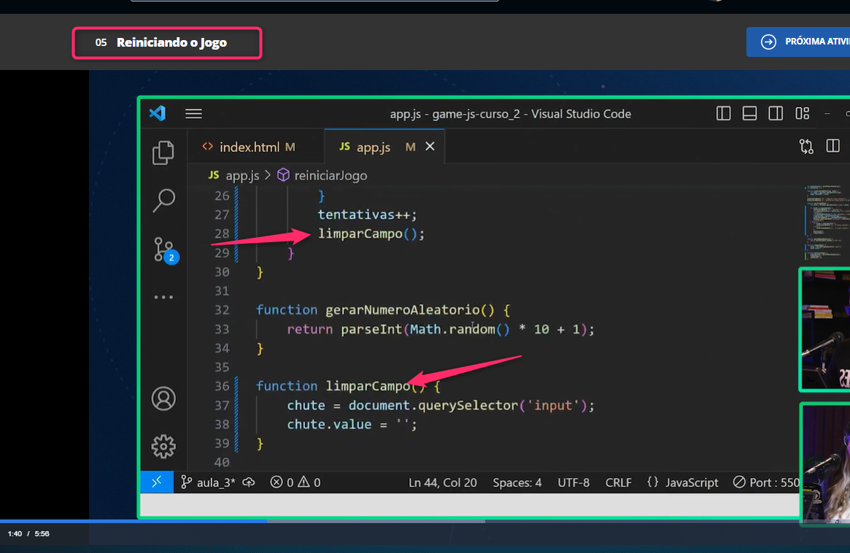Viewport: 850px width, 553px height.
Task: Click the hamburger menu icon
Action: coord(193,114)
